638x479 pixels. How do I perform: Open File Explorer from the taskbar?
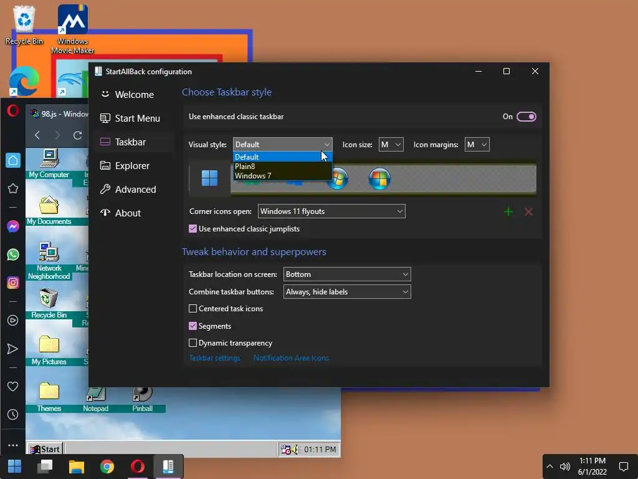(x=76, y=467)
